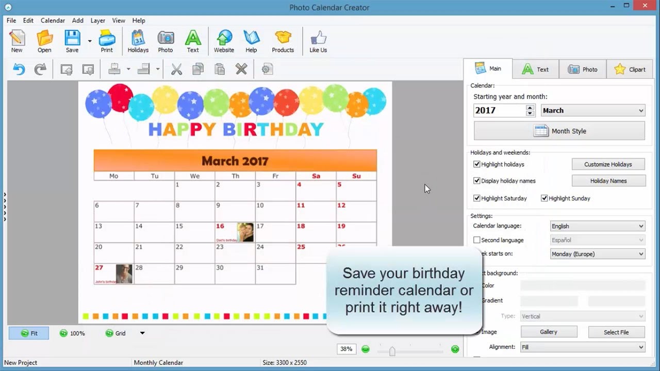
Task: Enable the Second language checkbox
Action: [x=477, y=240]
